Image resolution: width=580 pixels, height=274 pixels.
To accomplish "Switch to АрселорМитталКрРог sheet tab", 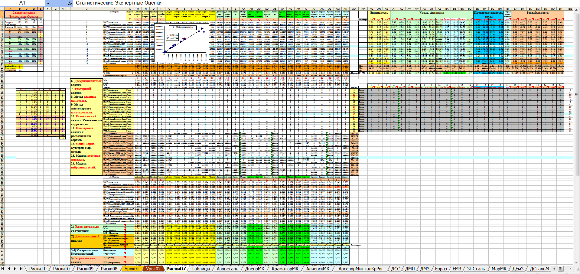I will click(x=360, y=269).
